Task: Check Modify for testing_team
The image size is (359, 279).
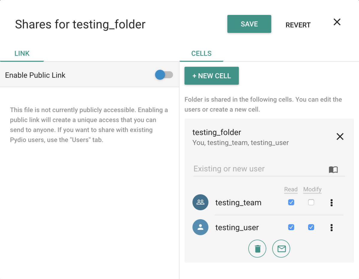Action: click(311, 202)
